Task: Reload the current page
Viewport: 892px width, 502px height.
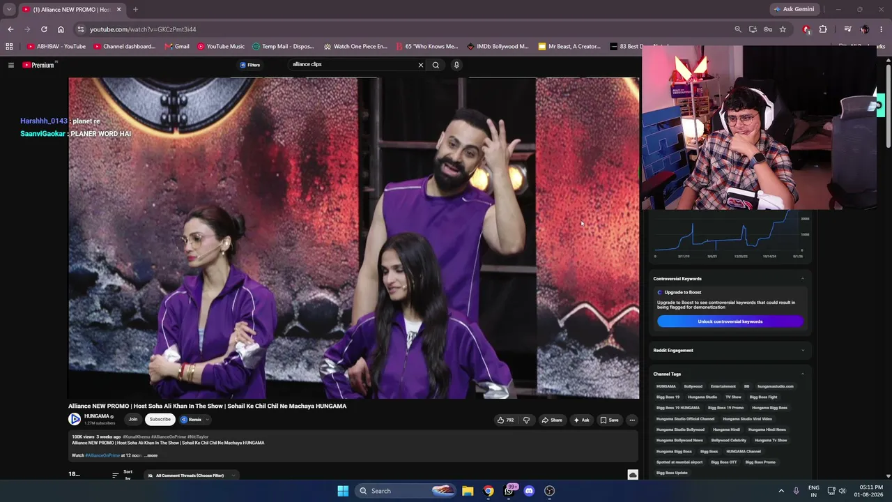Action: pos(44,29)
